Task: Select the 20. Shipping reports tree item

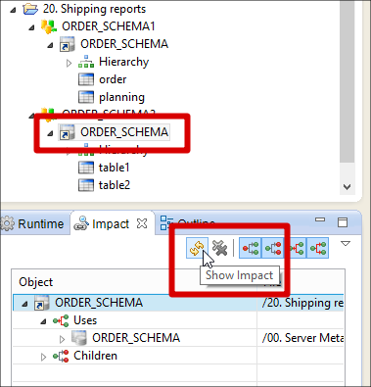Action: coord(94,9)
